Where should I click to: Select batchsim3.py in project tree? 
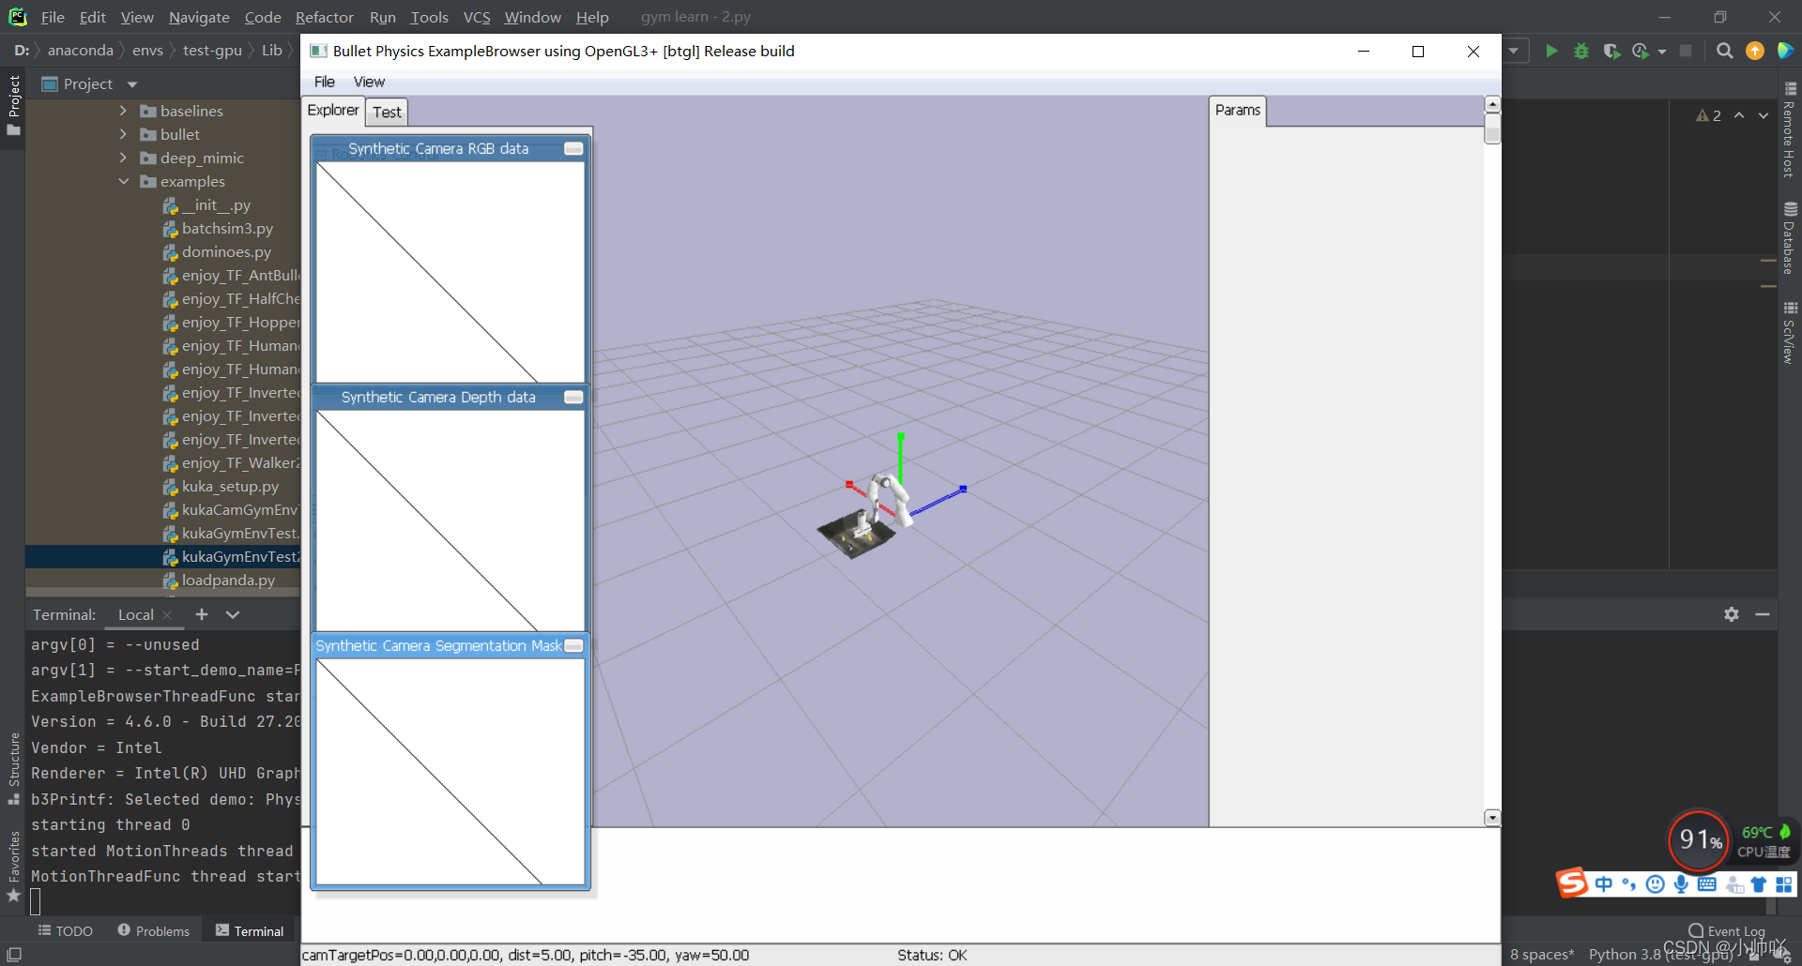[227, 228]
